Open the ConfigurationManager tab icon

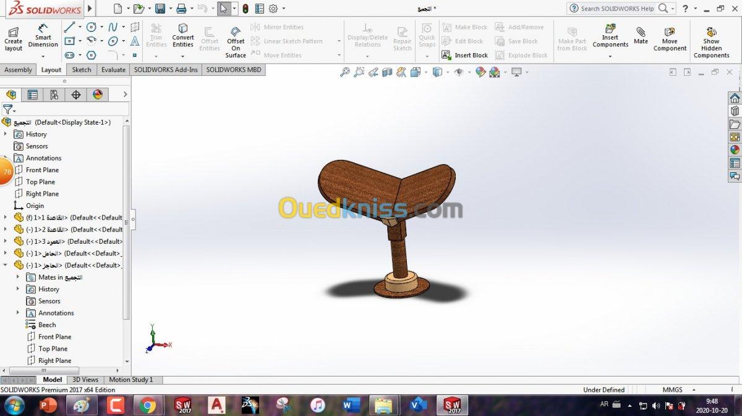pyautogui.click(x=54, y=94)
